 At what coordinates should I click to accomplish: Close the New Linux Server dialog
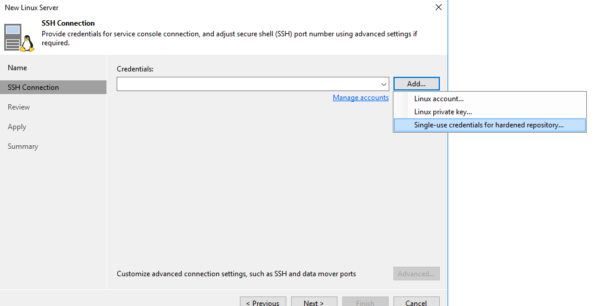[439, 7]
